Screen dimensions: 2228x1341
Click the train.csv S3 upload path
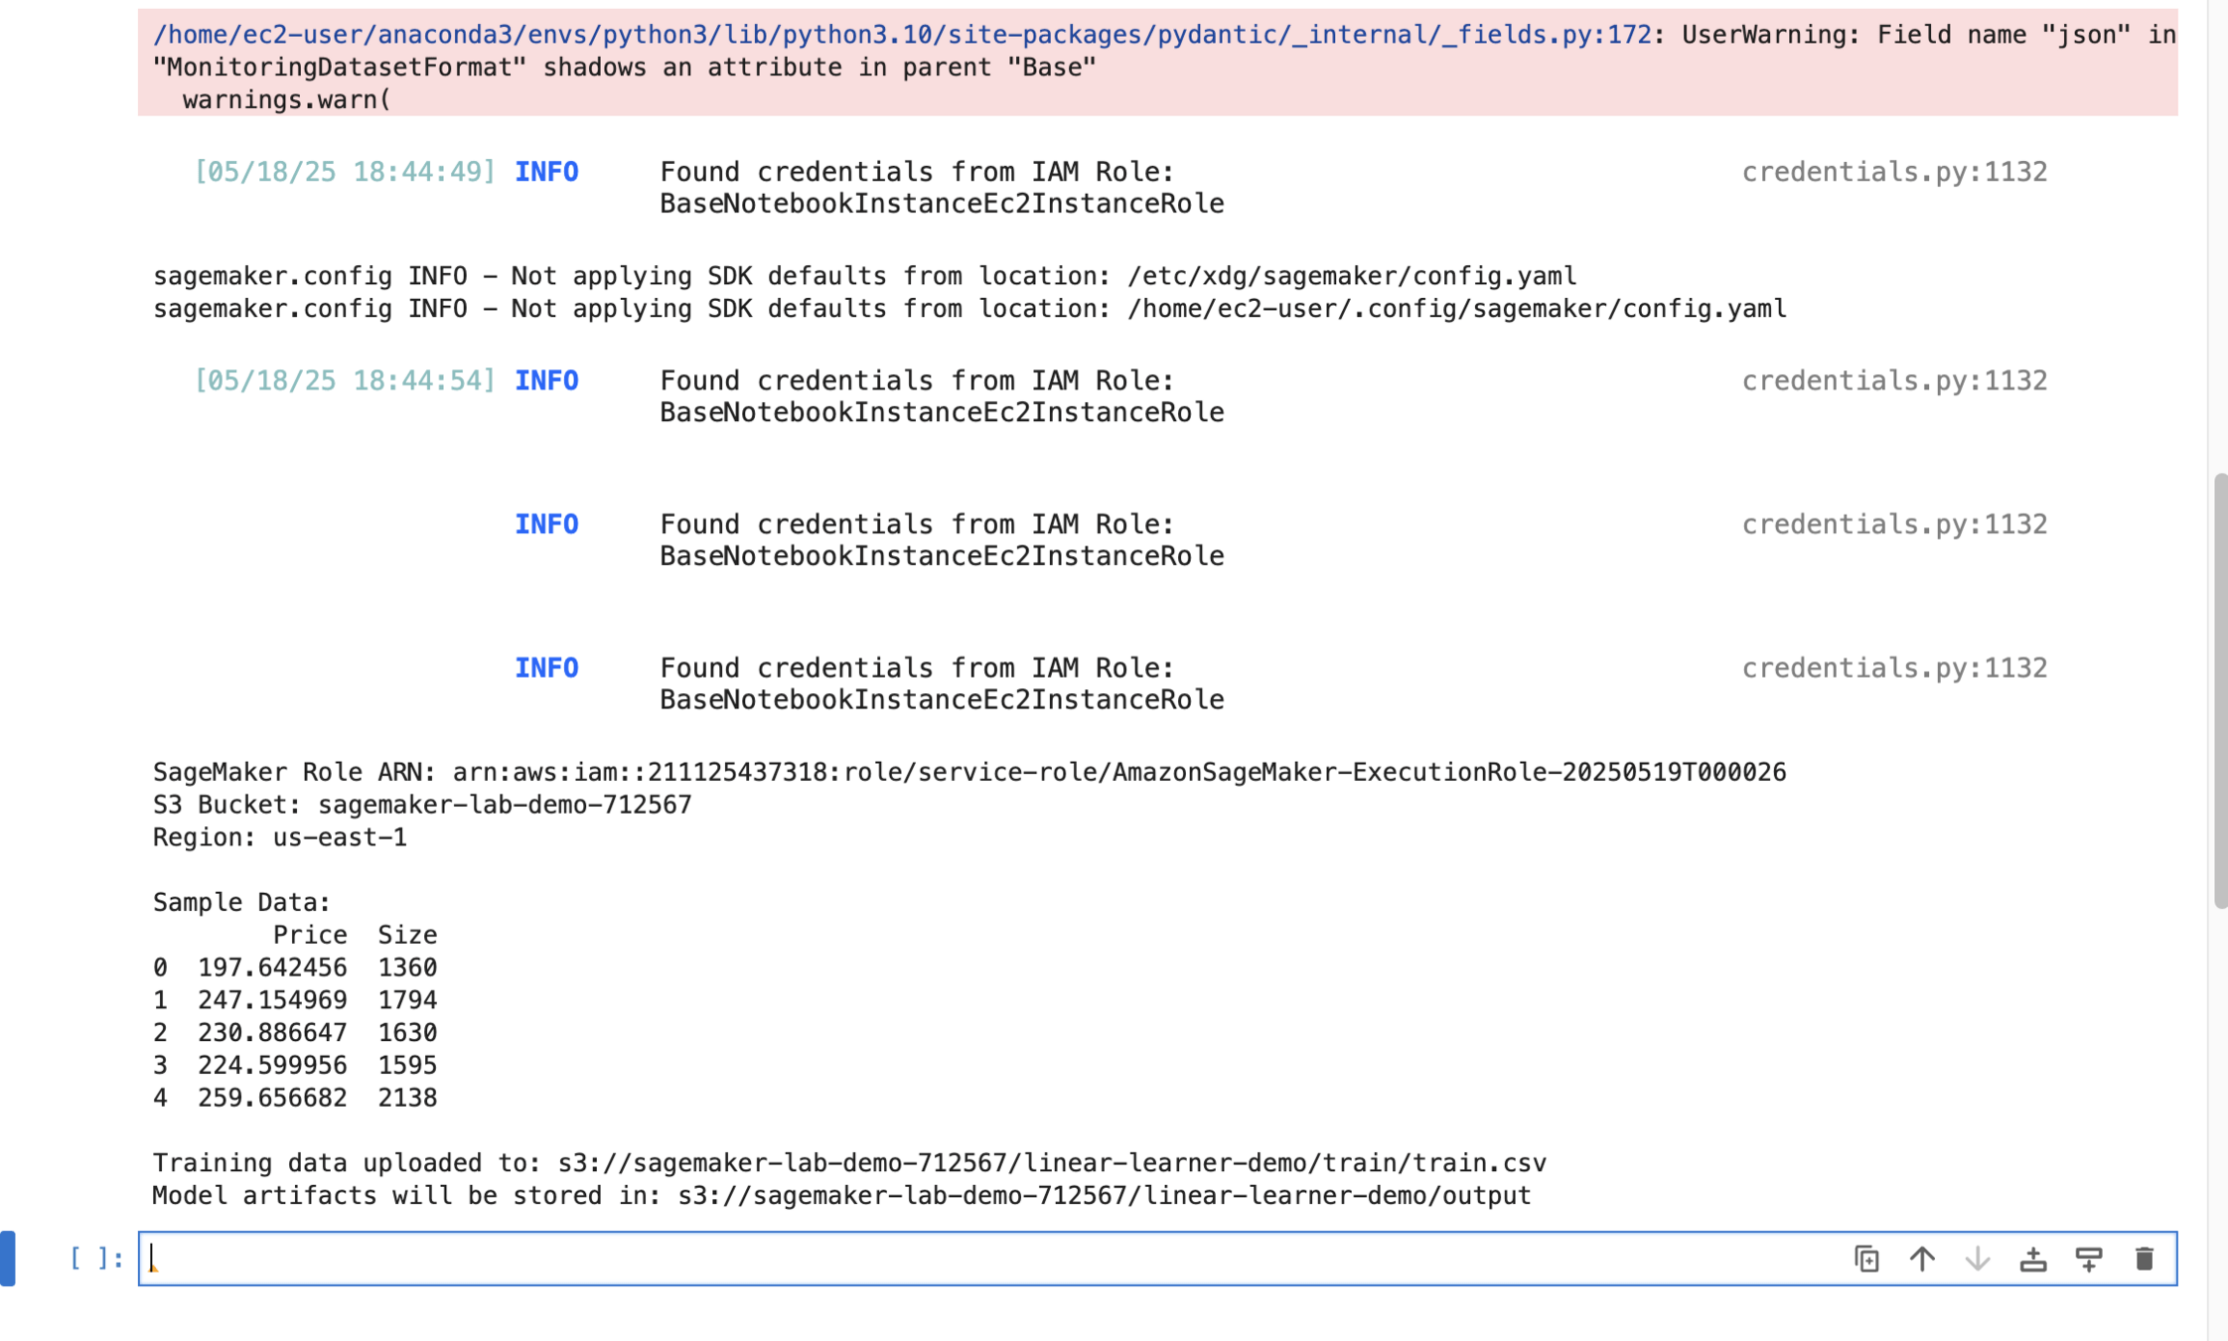click(x=1051, y=1162)
